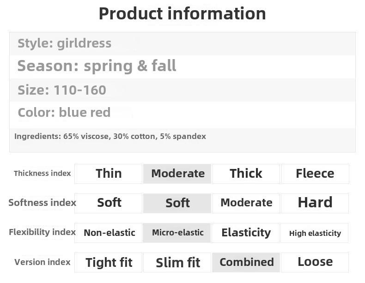Select the Hard softness option
The height and width of the screenshot is (283, 365).
tap(315, 203)
